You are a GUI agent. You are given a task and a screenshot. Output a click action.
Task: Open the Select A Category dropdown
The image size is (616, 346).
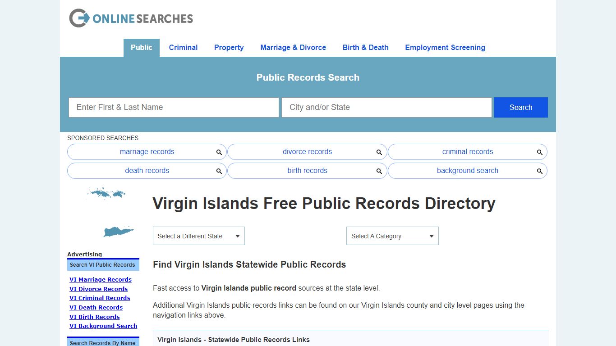pos(392,236)
